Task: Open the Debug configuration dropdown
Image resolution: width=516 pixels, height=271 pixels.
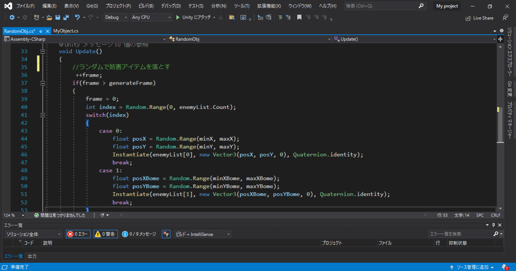Action: pos(116,17)
